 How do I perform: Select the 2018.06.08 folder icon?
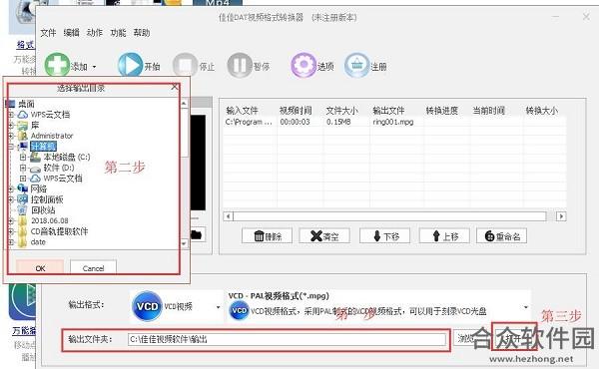23,221
